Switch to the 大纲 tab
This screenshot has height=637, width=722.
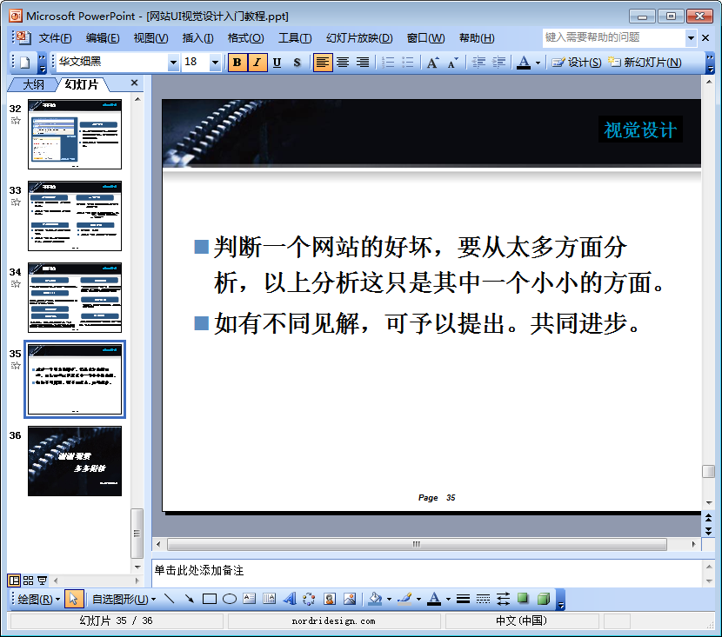[x=33, y=84]
